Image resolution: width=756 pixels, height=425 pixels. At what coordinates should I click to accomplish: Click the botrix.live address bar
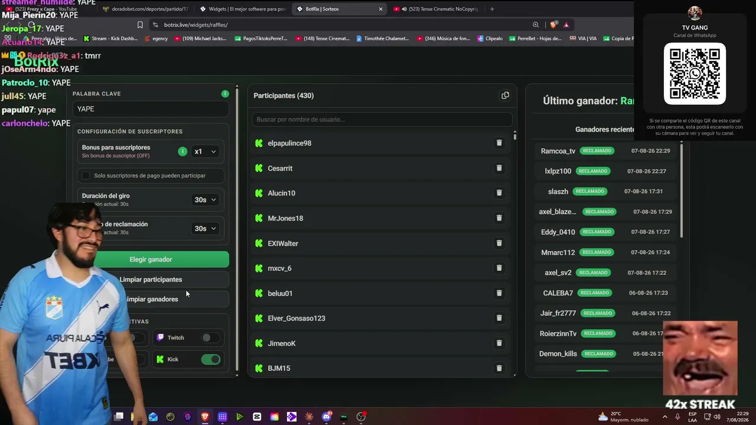click(340, 25)
